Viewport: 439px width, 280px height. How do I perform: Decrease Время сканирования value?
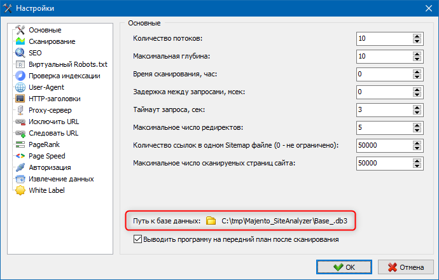click(417, 77)
